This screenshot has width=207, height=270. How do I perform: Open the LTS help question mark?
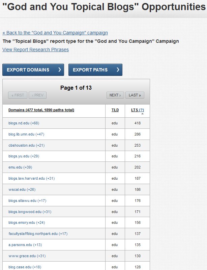tap(142, 110)
